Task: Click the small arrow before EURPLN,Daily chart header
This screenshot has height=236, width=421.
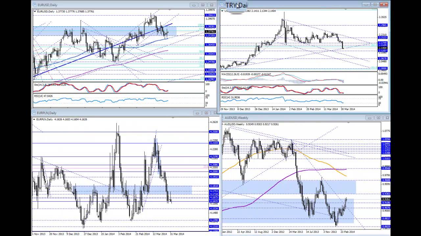Action: [34, 119]
